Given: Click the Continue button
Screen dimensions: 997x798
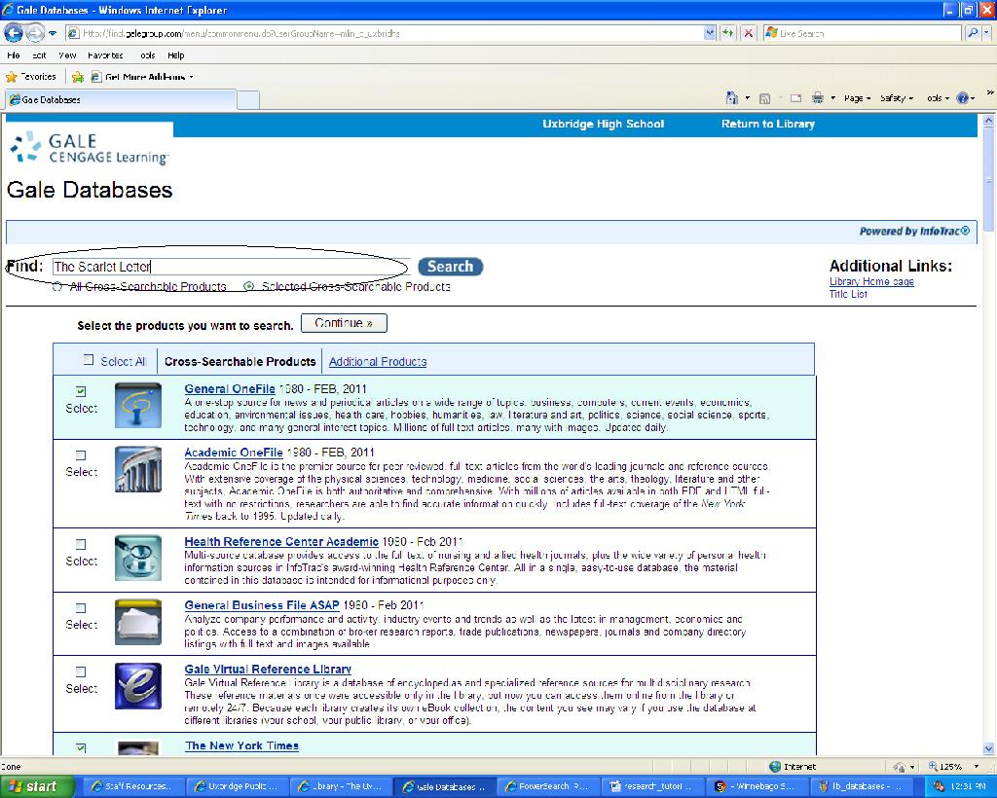Looking at the screenshot, I should click(x=344, y=323).
